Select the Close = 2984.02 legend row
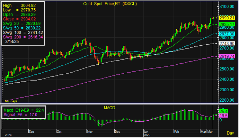This screenshot has width=239, height=138. coord(19,19)
